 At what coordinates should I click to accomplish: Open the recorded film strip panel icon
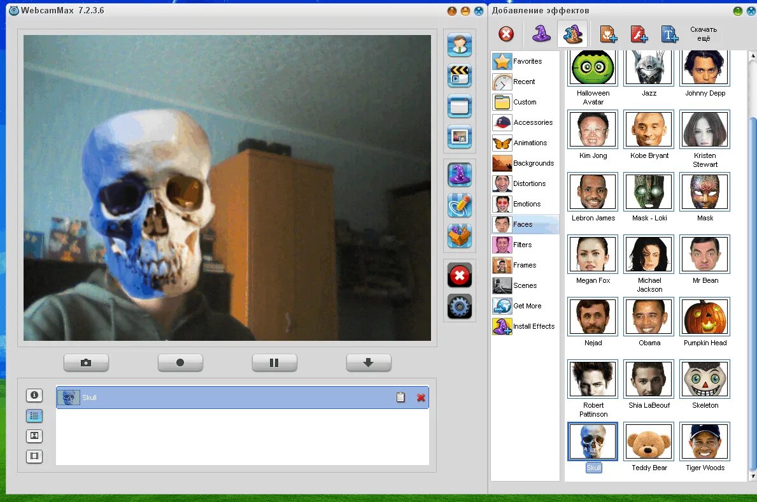tap(34, 456)
